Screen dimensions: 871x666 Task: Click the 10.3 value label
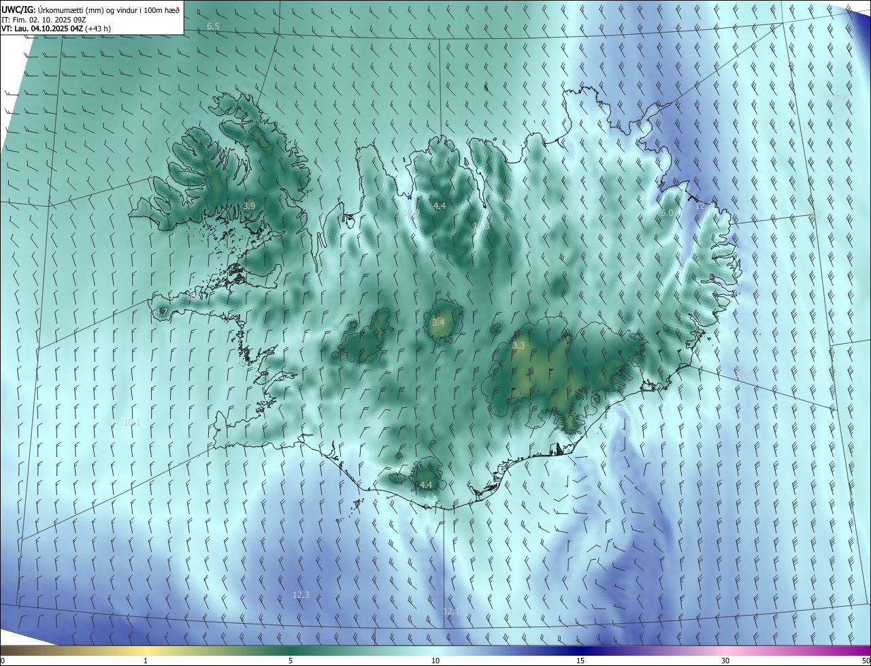(482, 225)
